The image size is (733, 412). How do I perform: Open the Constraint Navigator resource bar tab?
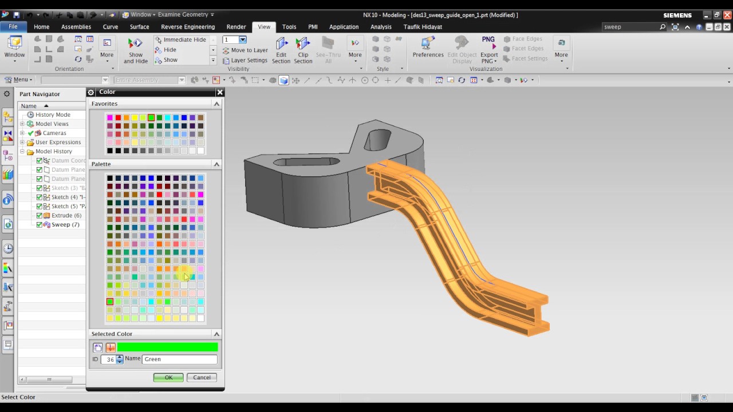coord(8,135)
